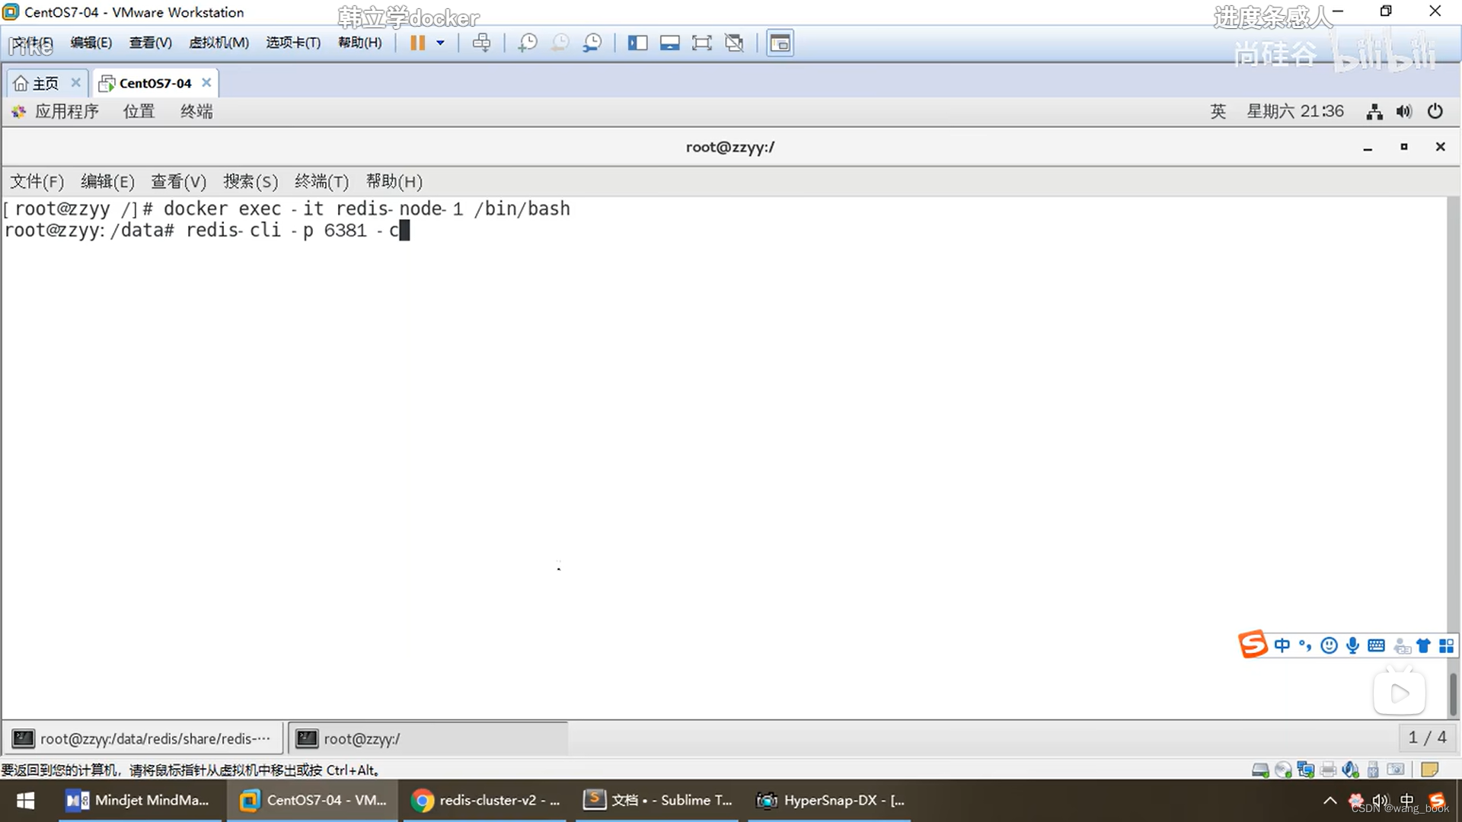Viewport: 1462px width, 822px height.
Task: Open the terminal 搜索(S) menu
Action: (x=250, y=181)
